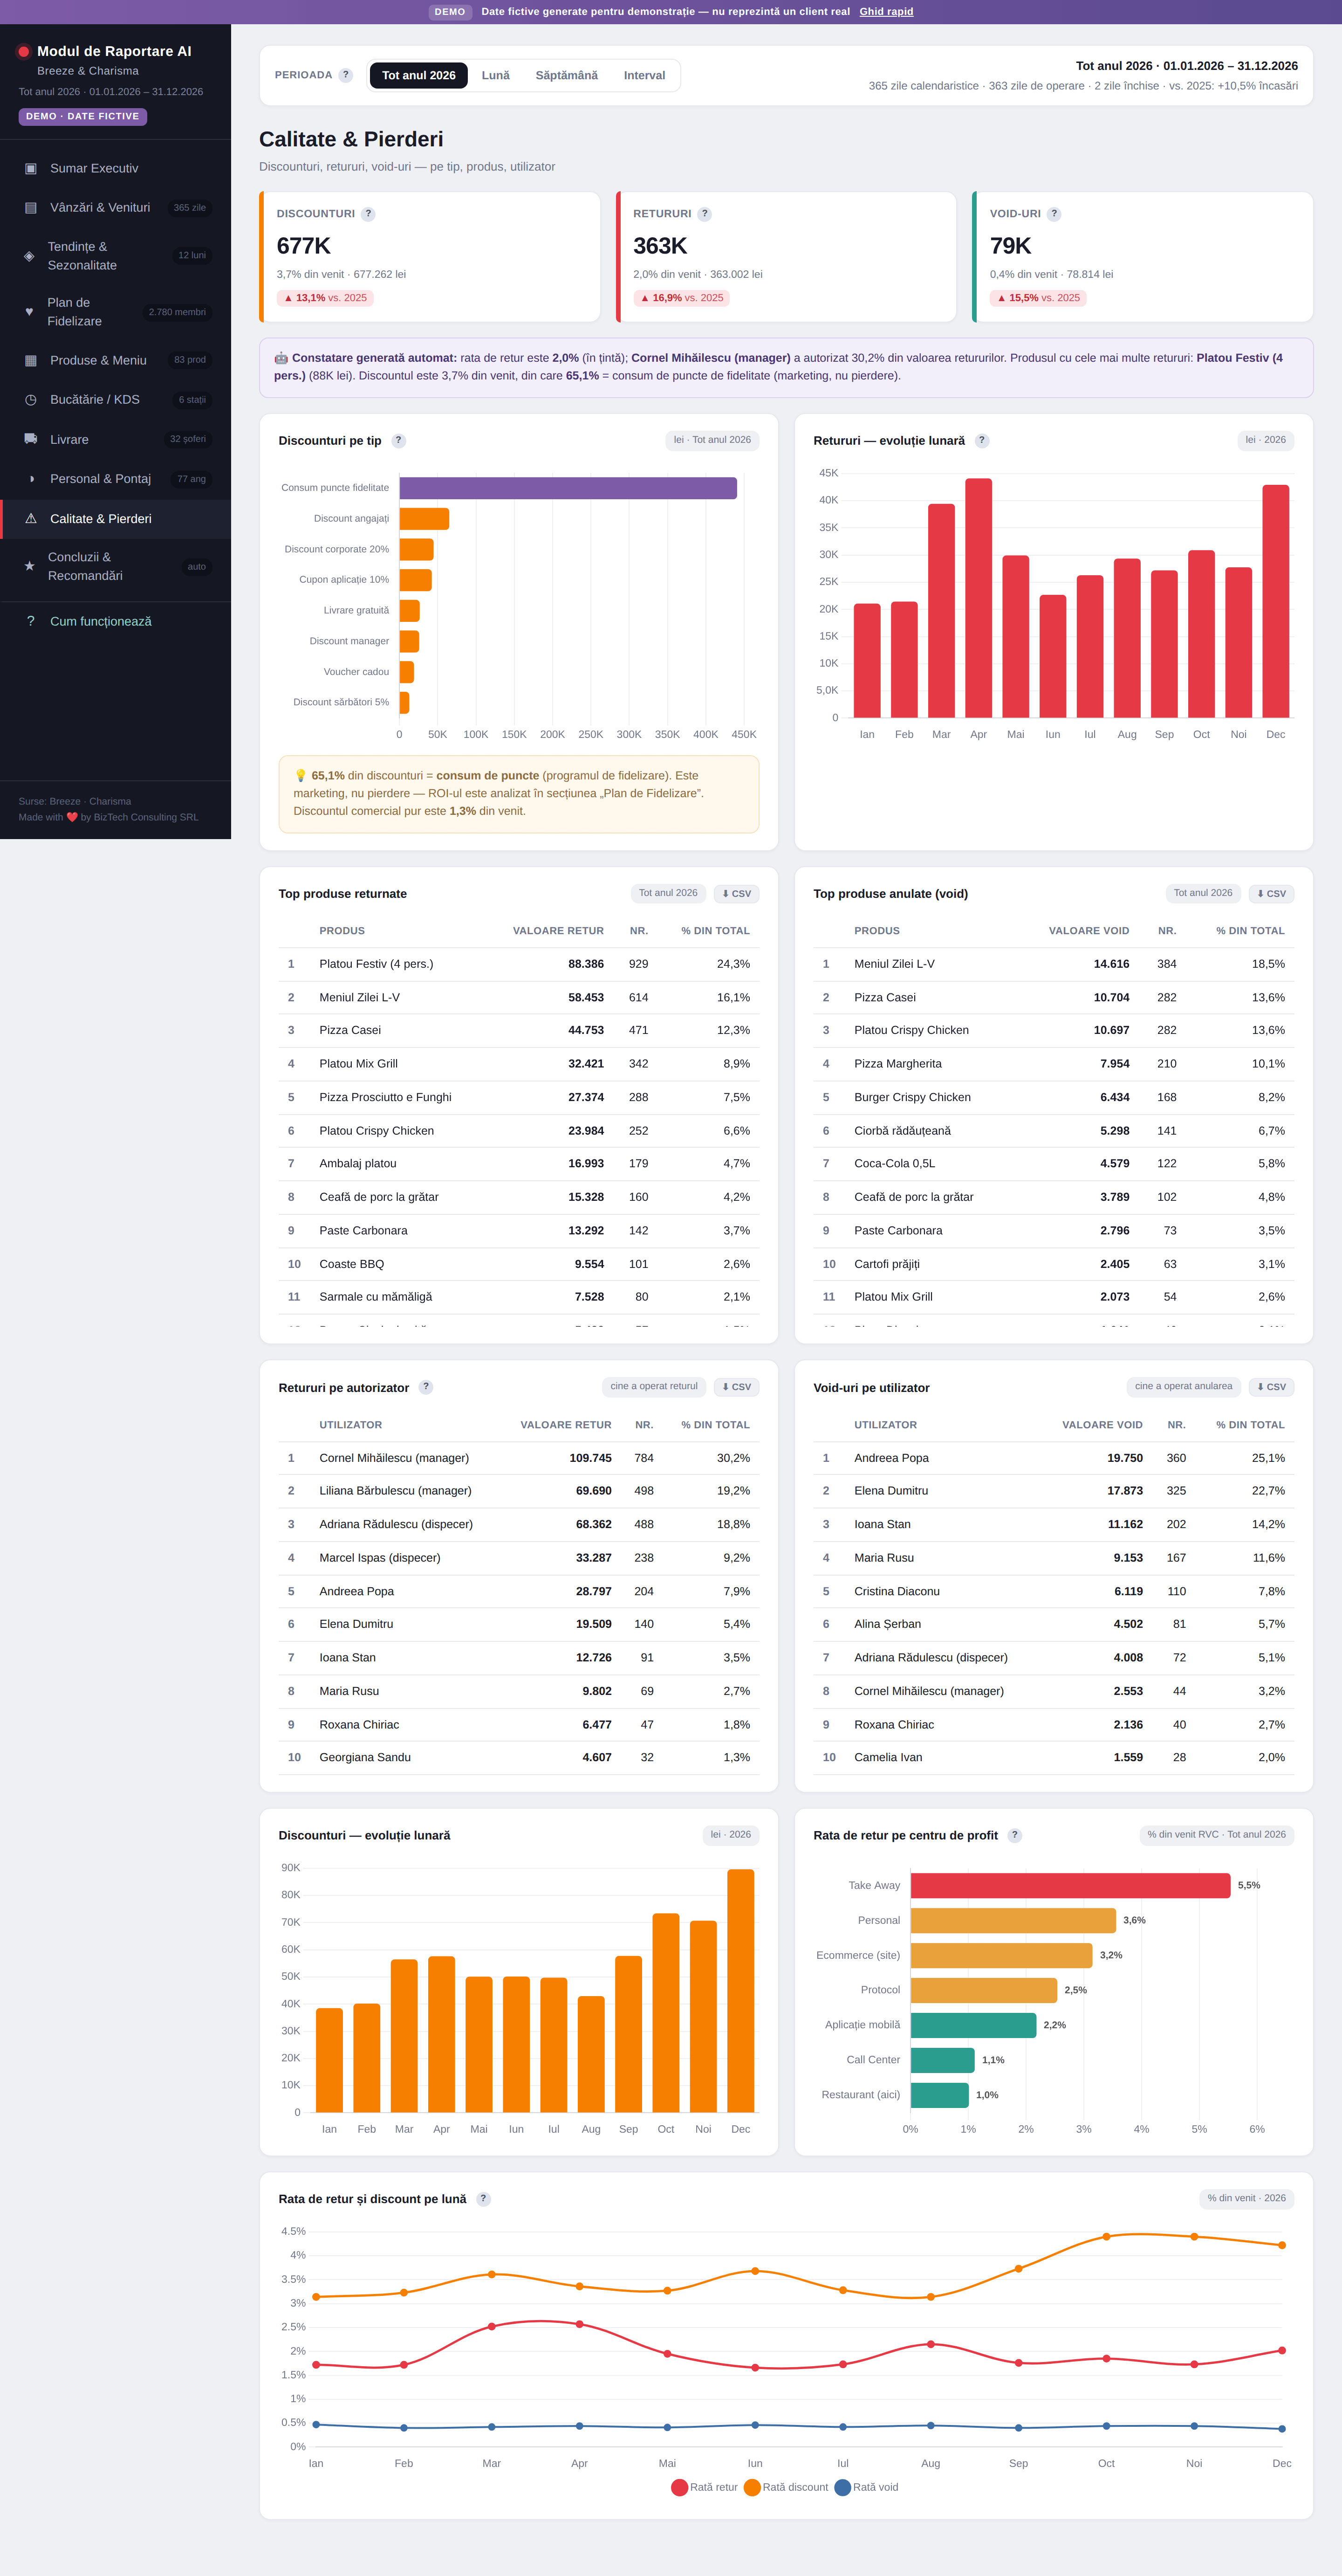Image resolution: width=1342 pixels, height=2576 pixels.
Task: Open Cum funcționează link in sidebar
Action: point(115,621)
